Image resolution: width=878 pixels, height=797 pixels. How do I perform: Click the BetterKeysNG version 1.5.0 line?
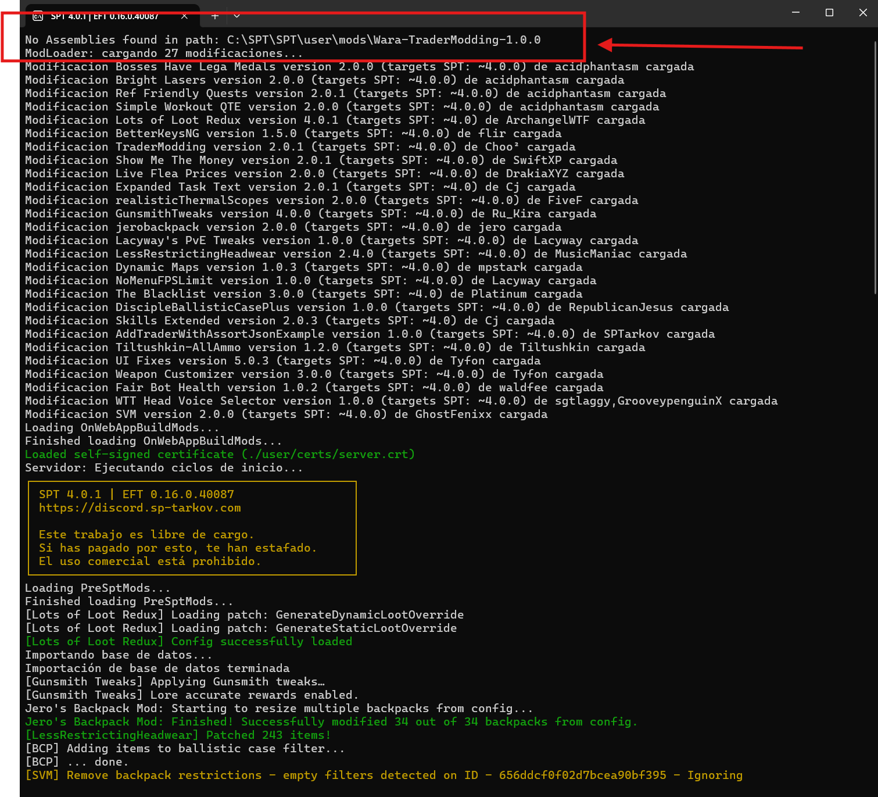(x=293, y=133)
